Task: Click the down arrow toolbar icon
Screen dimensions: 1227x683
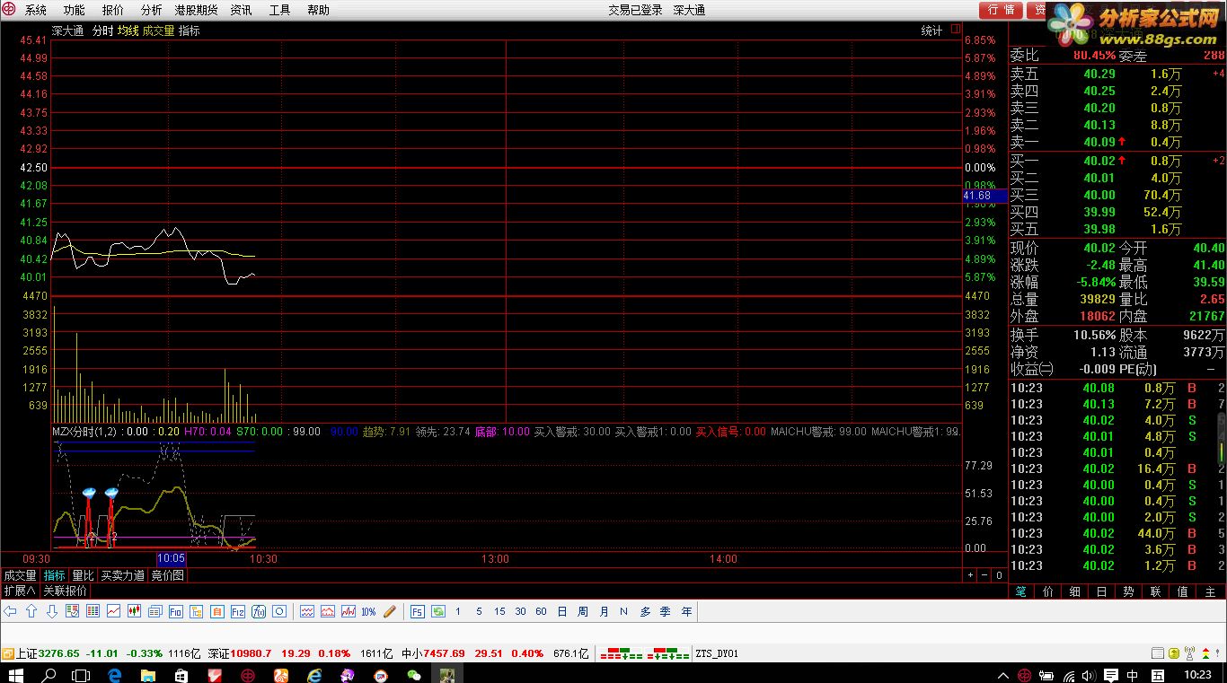Action: pyautogui.click(x=52, y=611)
